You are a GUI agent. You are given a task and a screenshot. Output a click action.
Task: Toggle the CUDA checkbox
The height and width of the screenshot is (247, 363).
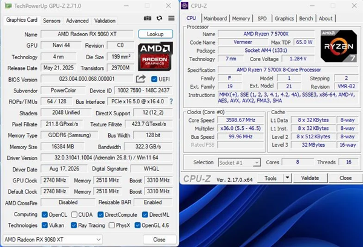[x=74, y=214]
